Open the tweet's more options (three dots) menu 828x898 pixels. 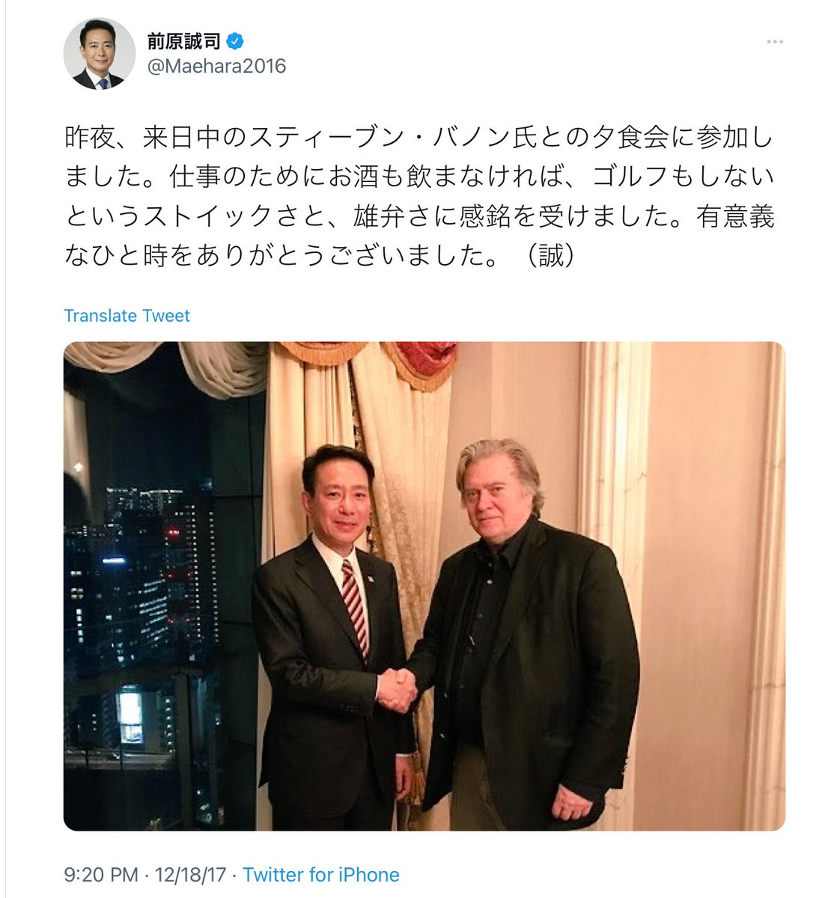coord(774,41)
